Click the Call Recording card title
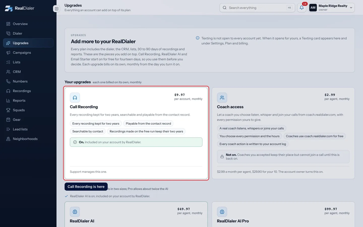Image resolution: width=363 pixels, height=227 pixels. [84, 107]
